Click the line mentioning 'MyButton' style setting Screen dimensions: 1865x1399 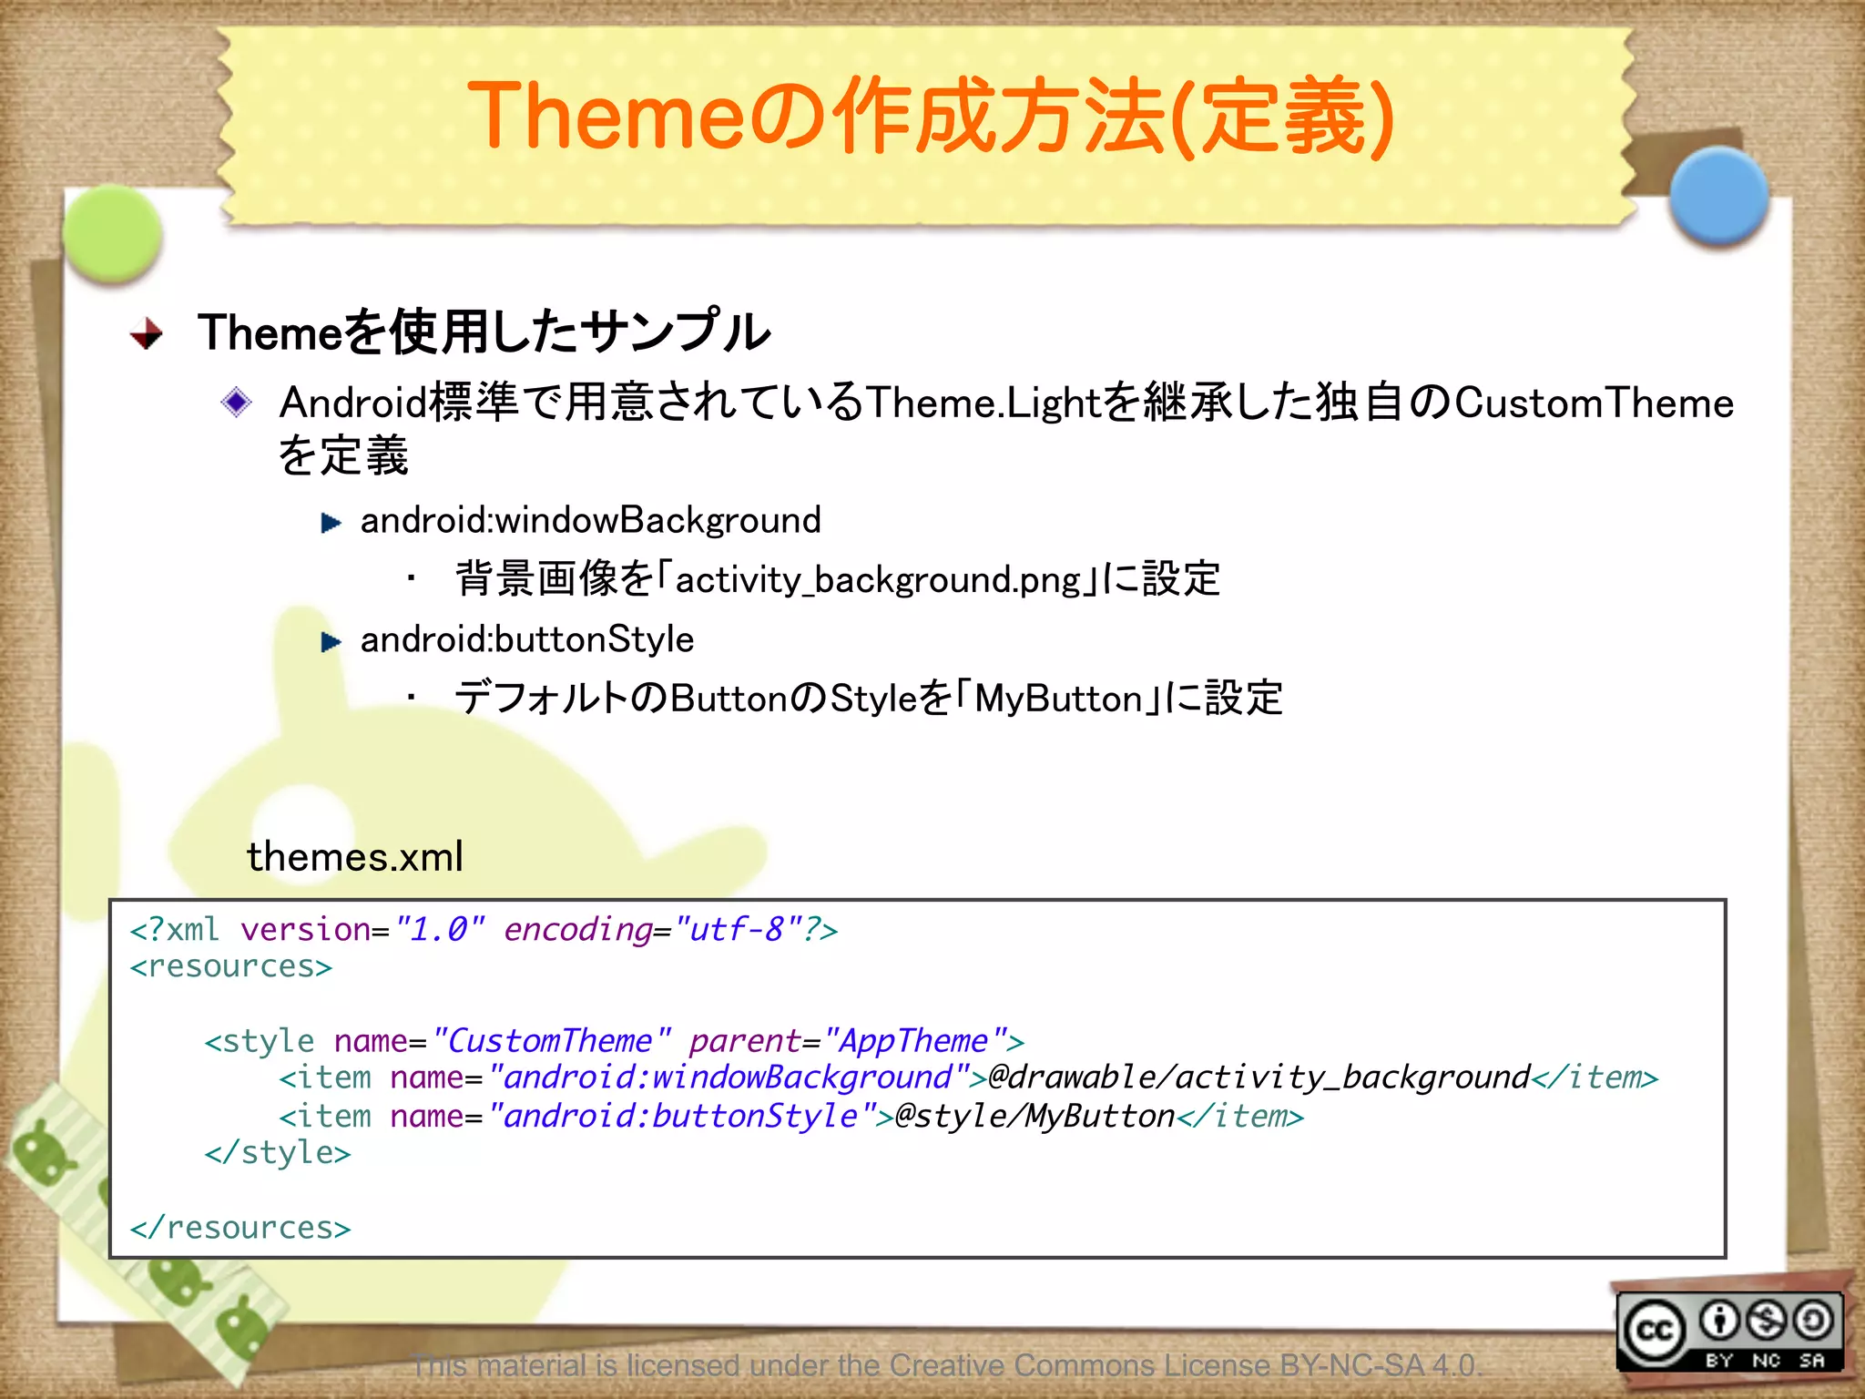[869, 699]
